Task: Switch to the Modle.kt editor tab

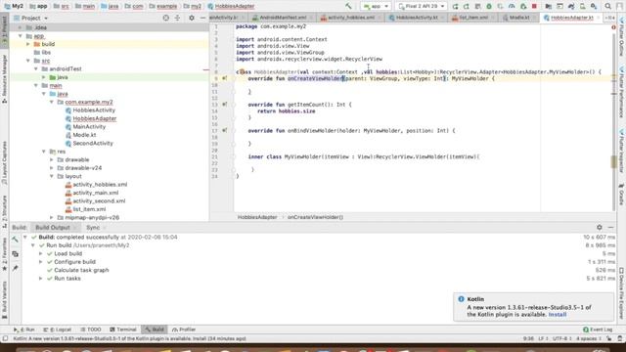Action: [x=518, y=18]
